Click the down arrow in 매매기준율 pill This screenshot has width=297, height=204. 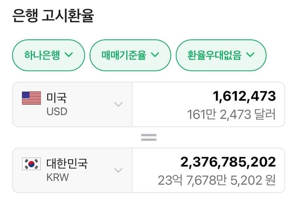(x=155, y=55)
